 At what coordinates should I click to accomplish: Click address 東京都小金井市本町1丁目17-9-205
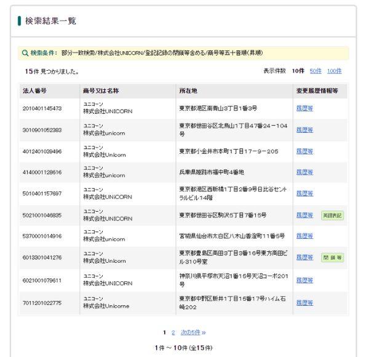[x=229, y=151]
